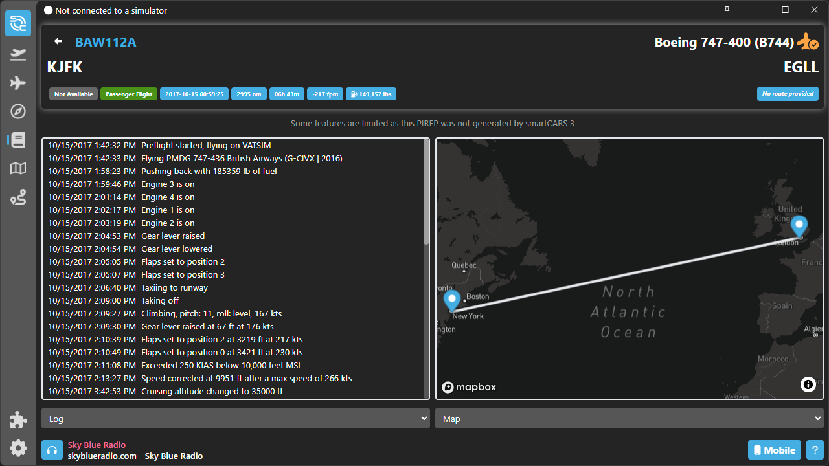This screenshot has height=466, width=829.
Task: Open the plugins puzzle icon
Action: point(18,419)
